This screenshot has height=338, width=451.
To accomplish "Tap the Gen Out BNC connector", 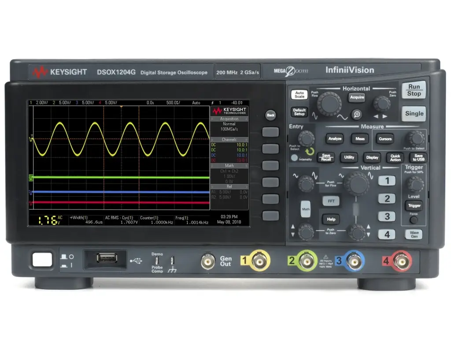I will coord(208,261).
